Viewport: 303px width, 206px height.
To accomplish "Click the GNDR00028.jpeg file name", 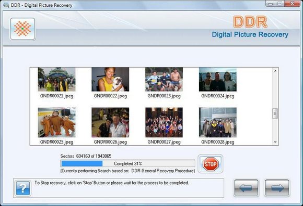I will point(218,142).
